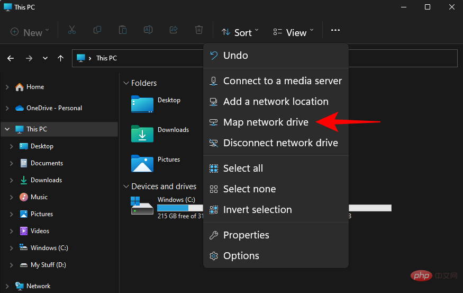This screenshot has width=463, height=293.
Task: Expand sidebar Desktop chevron
Action: [x=12, y=146]
